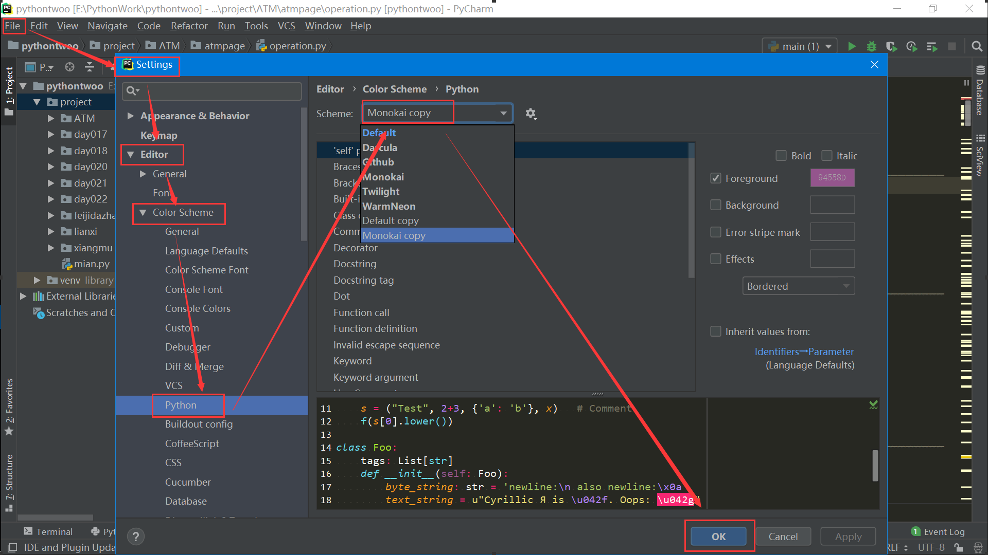Enable the Error stripe mark checkbox
The height and width of the screenshot is (555, 988).
click(715, 232)
